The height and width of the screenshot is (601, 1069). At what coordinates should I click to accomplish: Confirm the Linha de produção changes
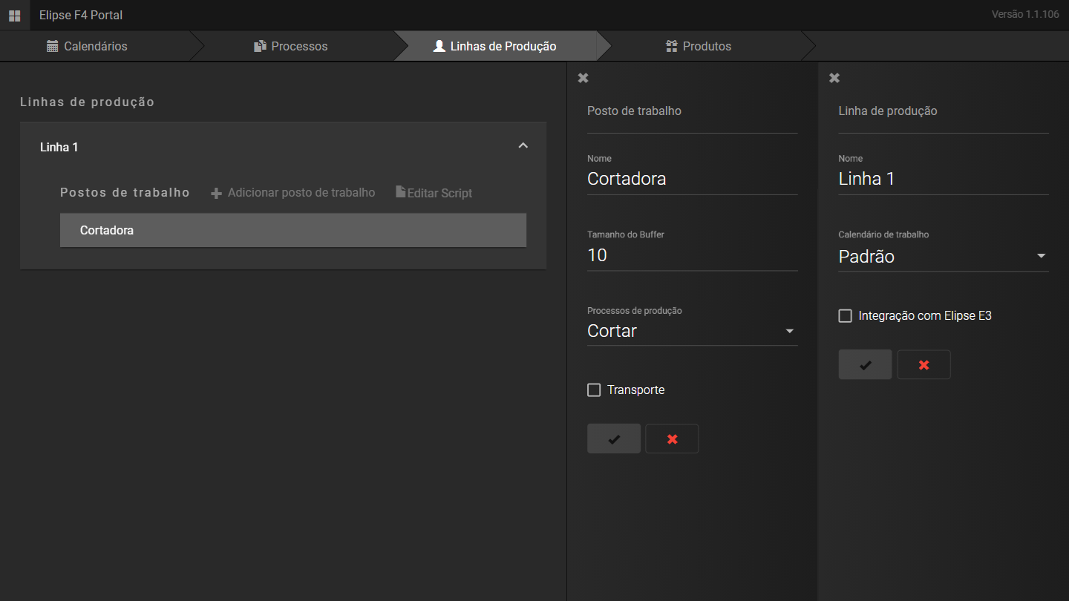point(865,365)
